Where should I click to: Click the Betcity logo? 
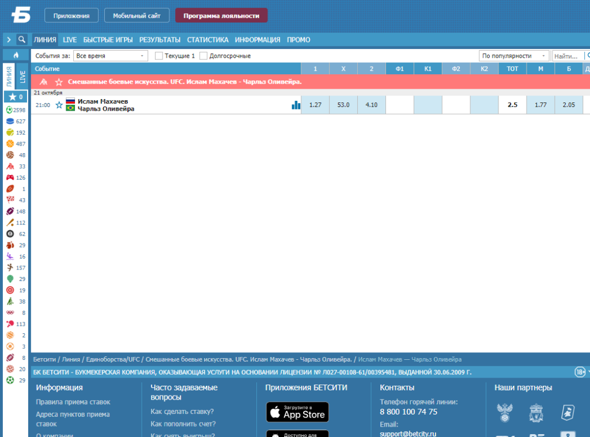[x=21, y=15]
